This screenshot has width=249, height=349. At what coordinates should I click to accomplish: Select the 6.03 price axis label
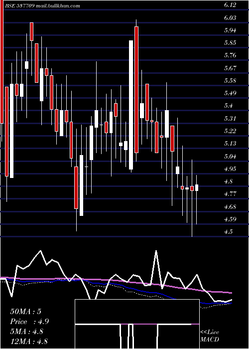click(230, 18)
